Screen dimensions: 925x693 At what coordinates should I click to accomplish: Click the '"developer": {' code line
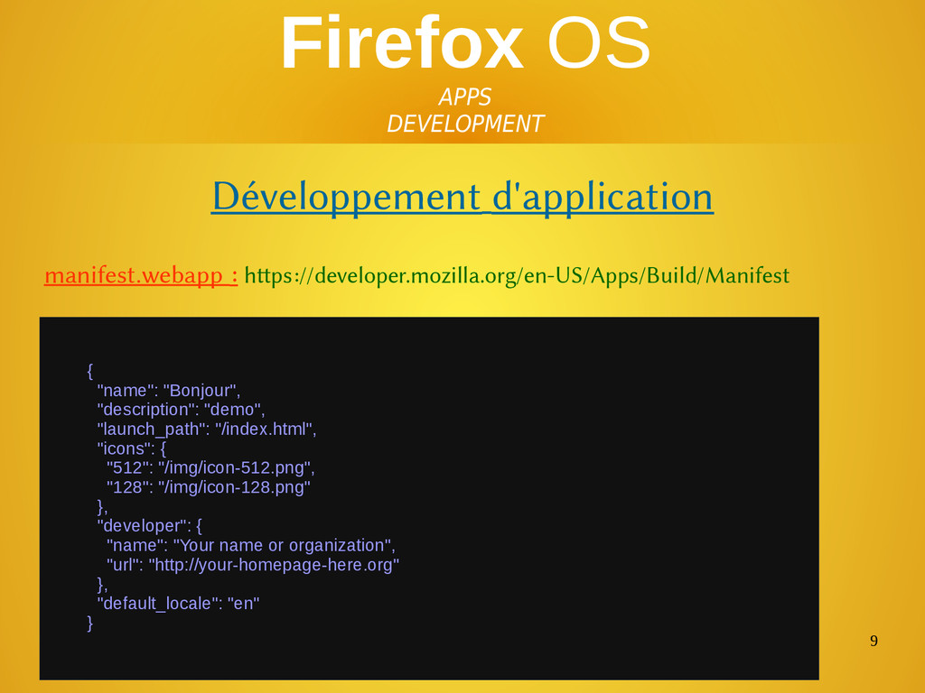[150, 526]
